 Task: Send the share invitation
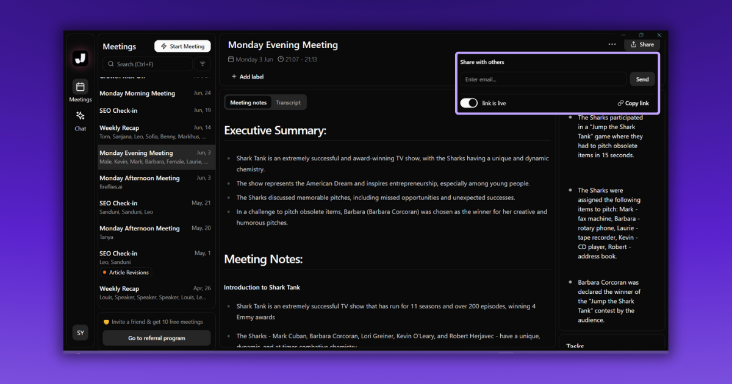642,79
